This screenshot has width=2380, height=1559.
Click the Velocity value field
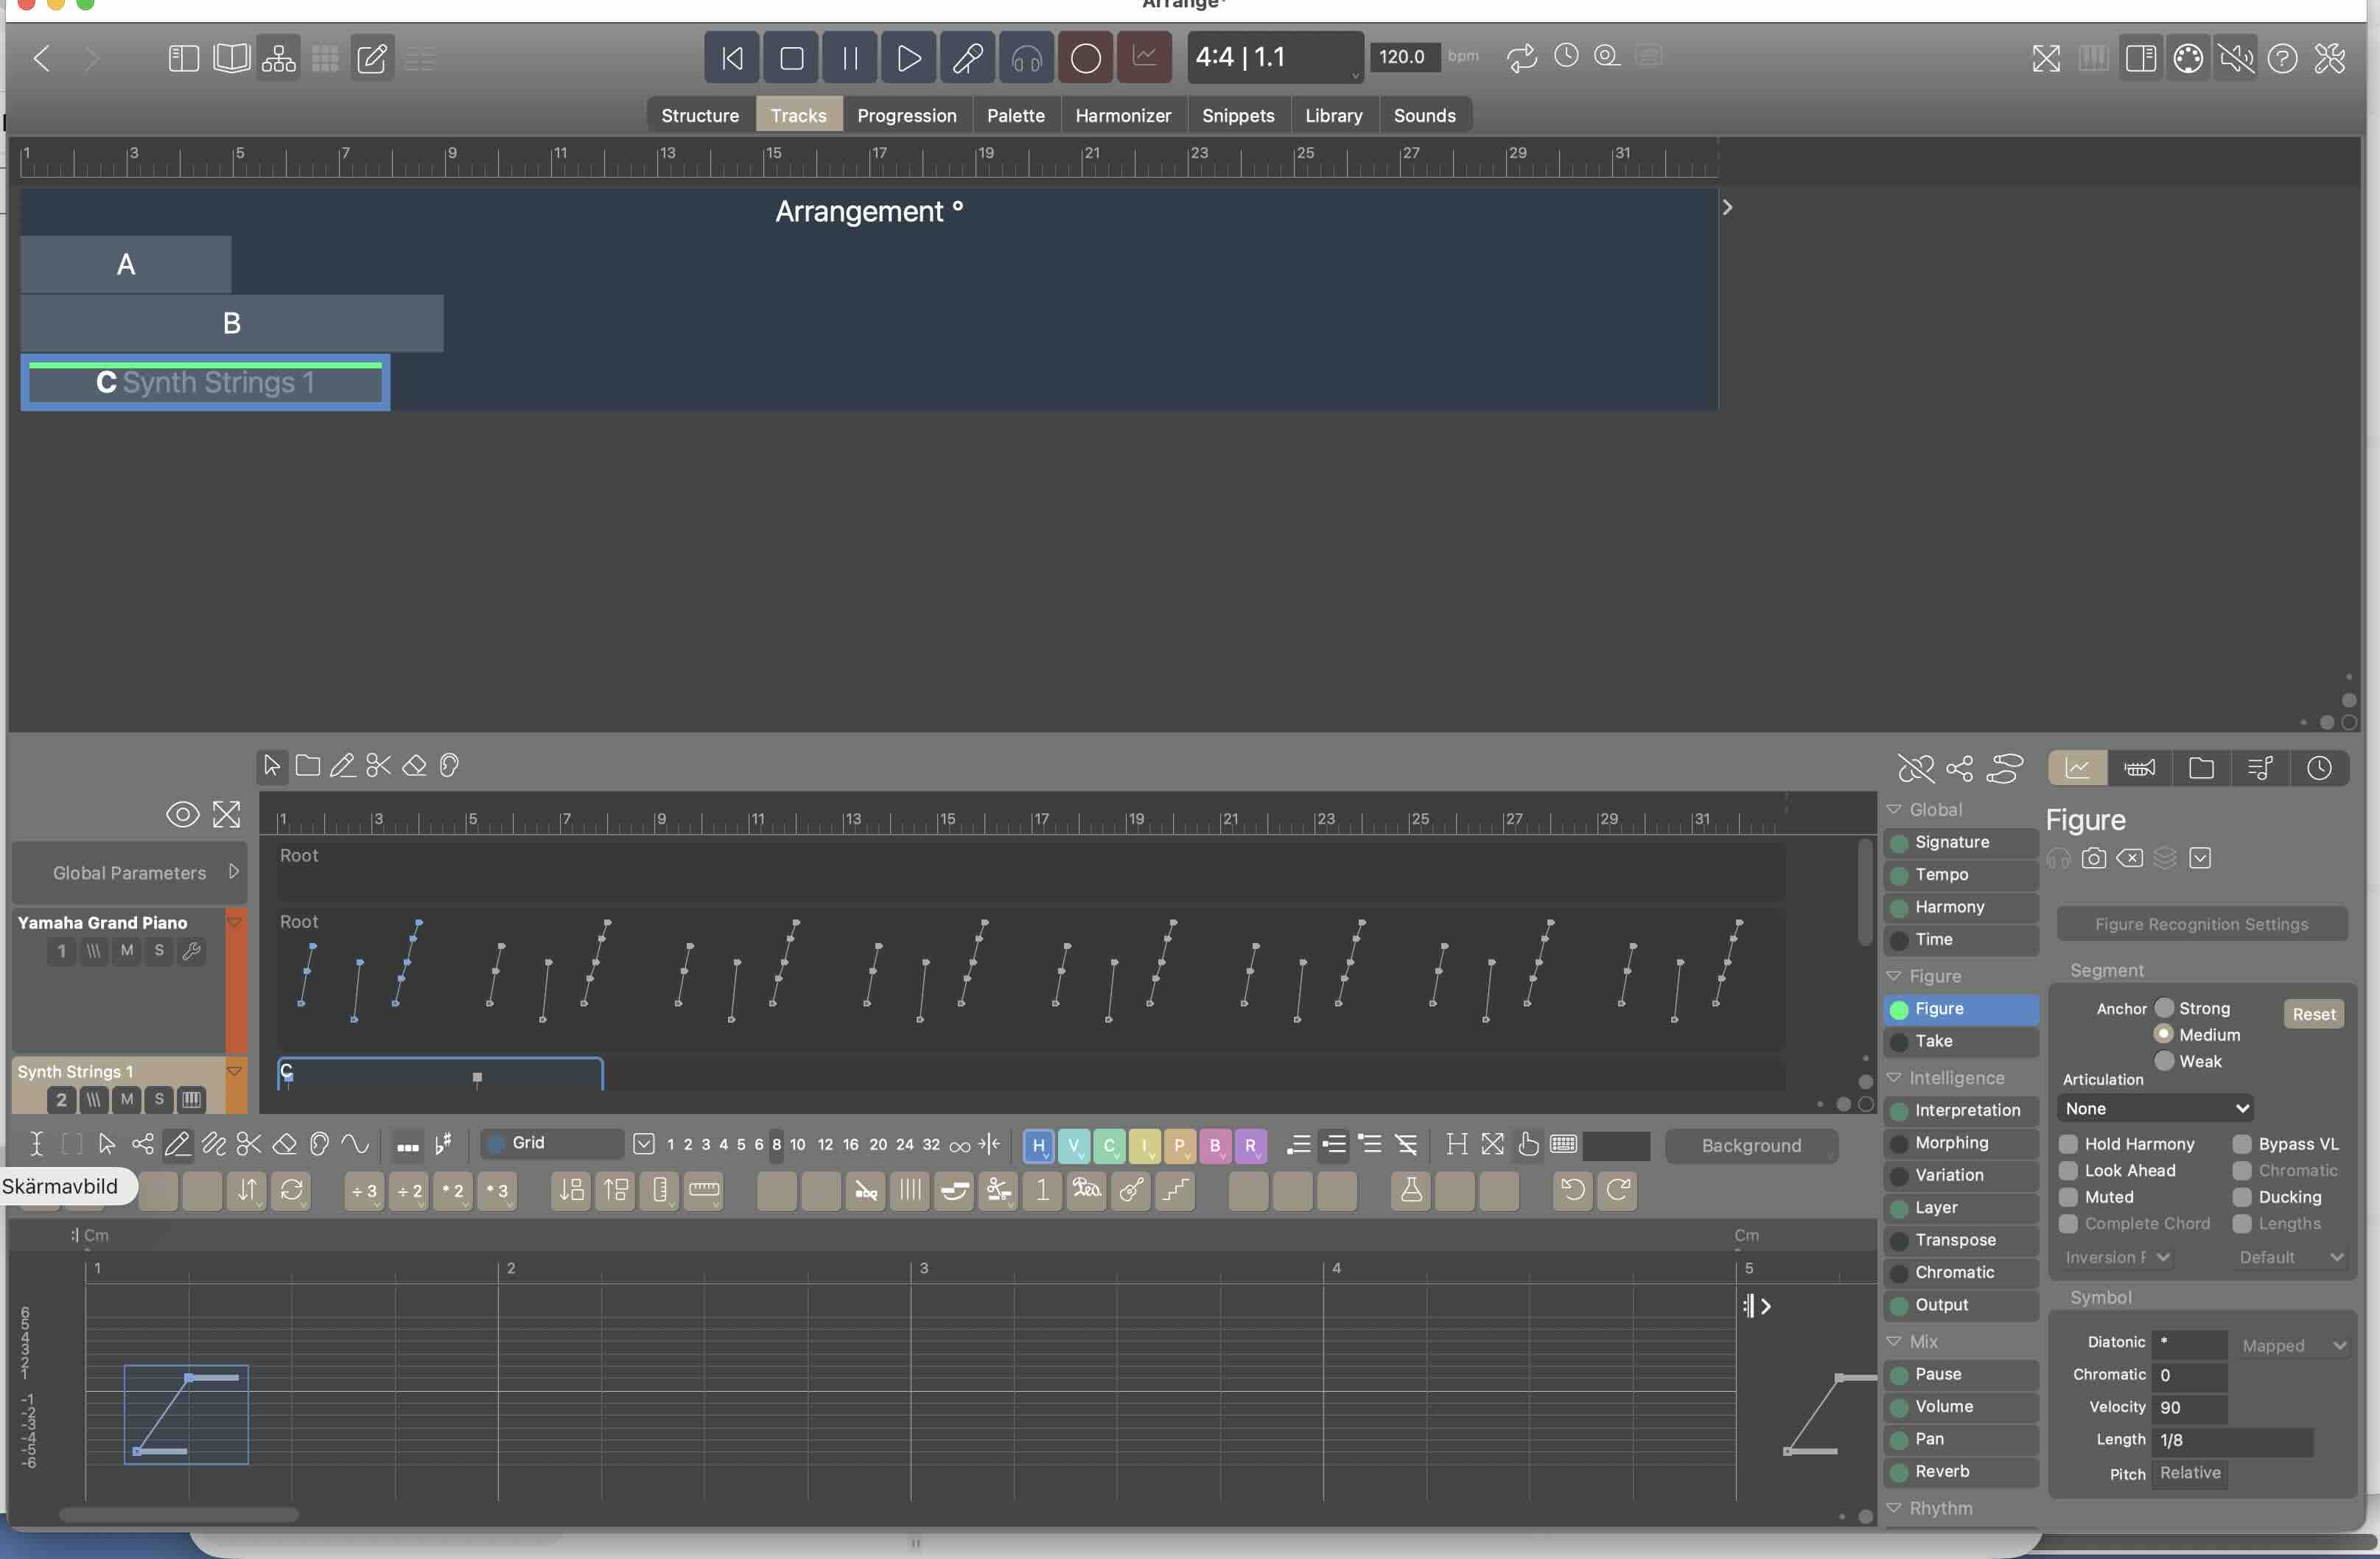click(2188, 1407)
